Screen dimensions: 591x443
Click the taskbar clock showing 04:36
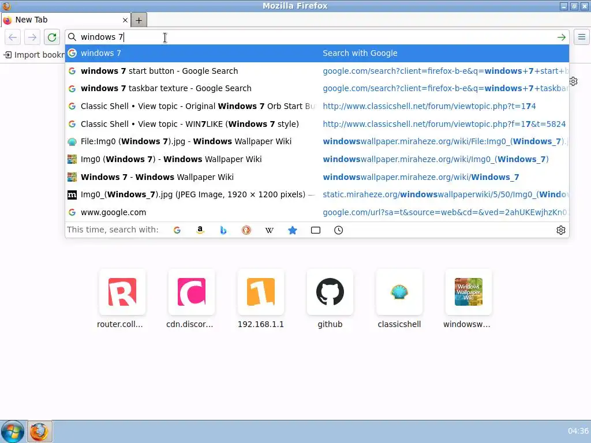pos(578,431)
